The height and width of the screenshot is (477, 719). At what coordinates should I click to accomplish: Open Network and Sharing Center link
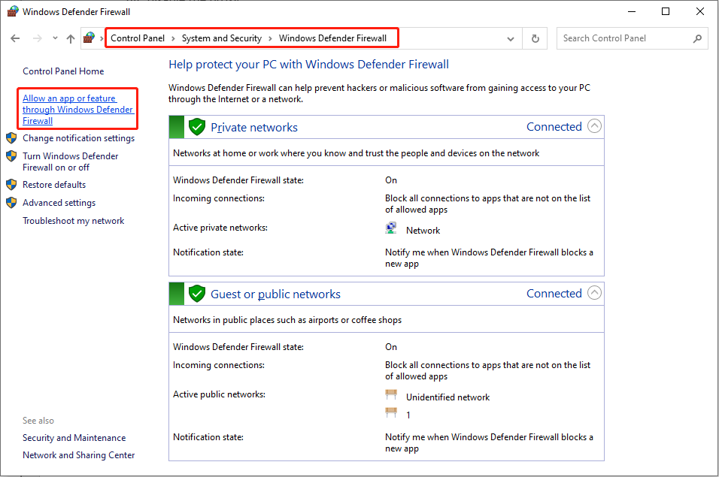click(x=78, y=455)
